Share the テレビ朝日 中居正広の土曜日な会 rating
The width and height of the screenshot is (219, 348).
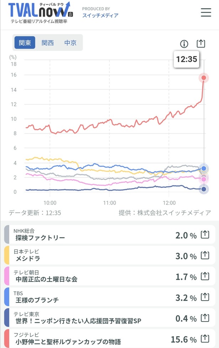[x=205, y=276]
